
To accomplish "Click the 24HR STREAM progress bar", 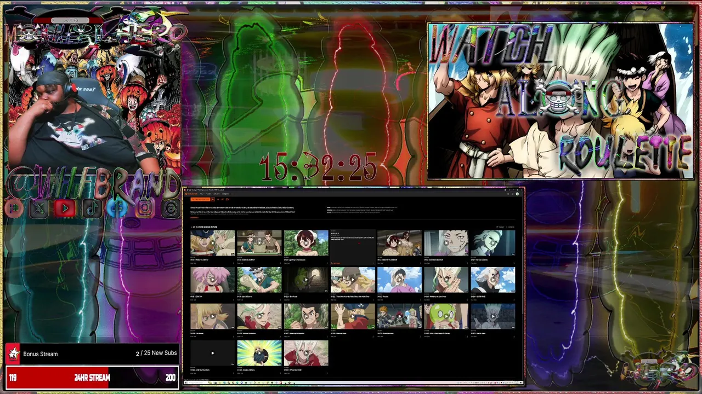I will tap(92, 378).
